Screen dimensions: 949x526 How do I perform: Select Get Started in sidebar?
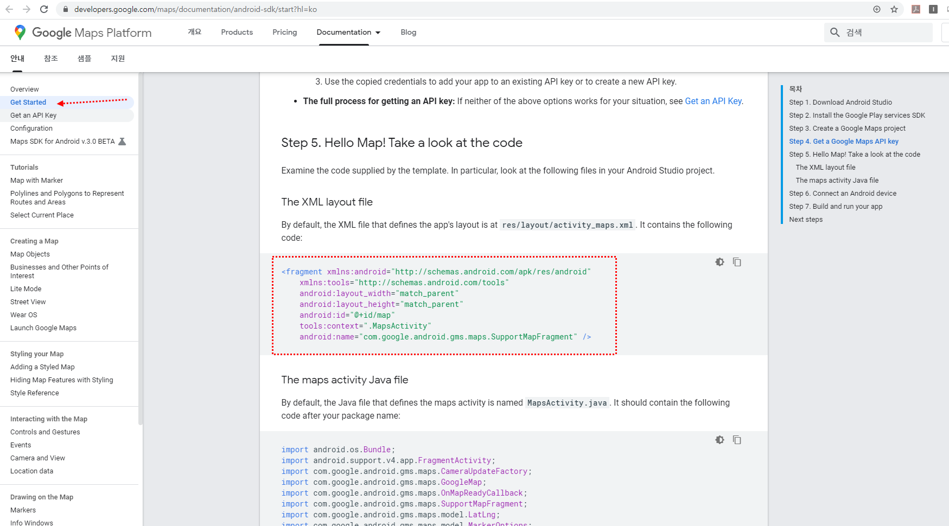click(x=28, y=102)
